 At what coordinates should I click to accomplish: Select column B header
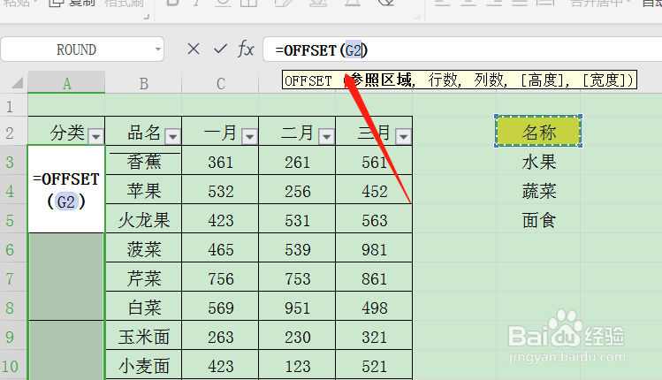[x=143, y=82]
